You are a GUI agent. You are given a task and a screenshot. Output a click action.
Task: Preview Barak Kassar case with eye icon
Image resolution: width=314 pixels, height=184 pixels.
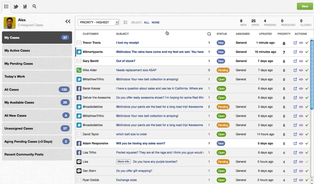[x=301, y=89]
